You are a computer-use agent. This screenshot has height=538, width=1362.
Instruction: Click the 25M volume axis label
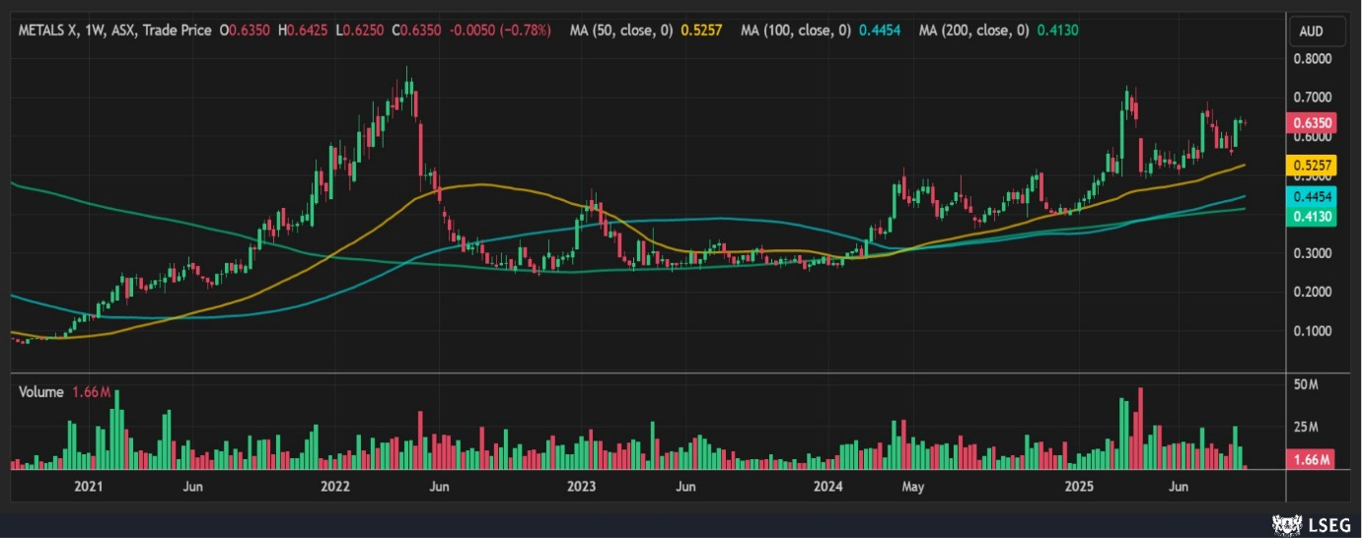pyautogui.click(x=1306, y=427)
